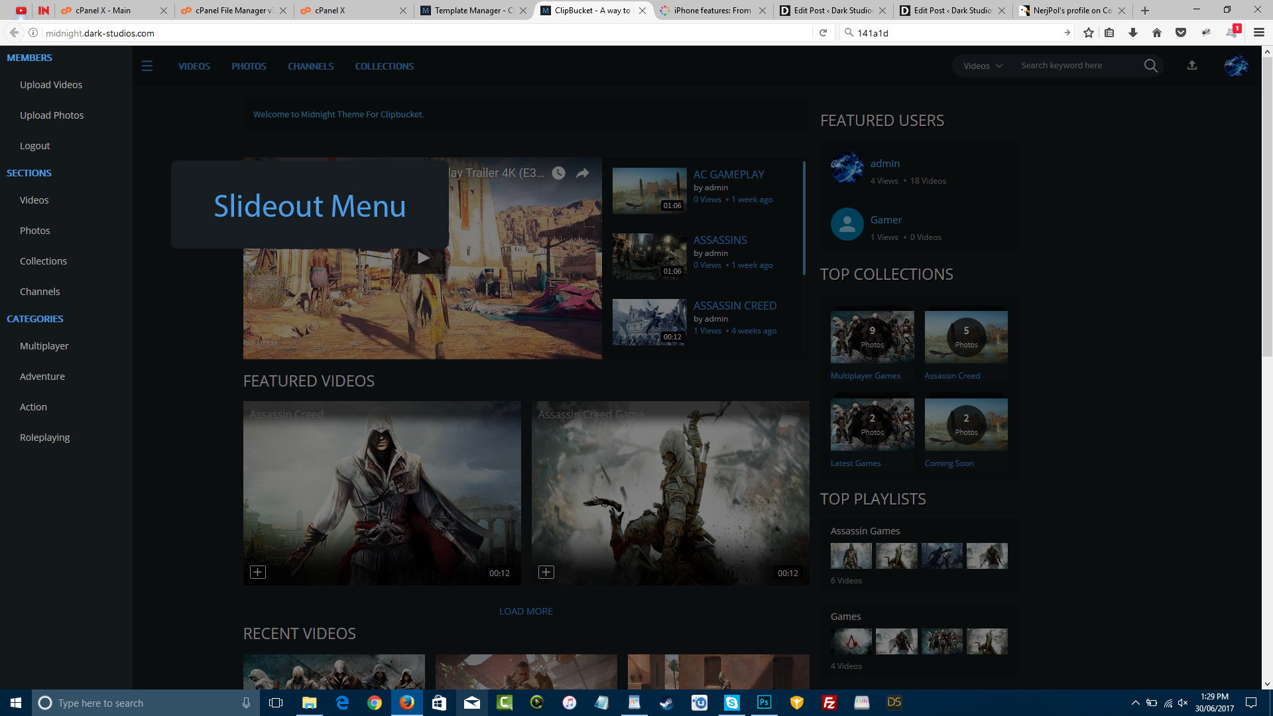1273x716 pixels.
Task: Click the upload icon in header
Action: pos(1192,65)
